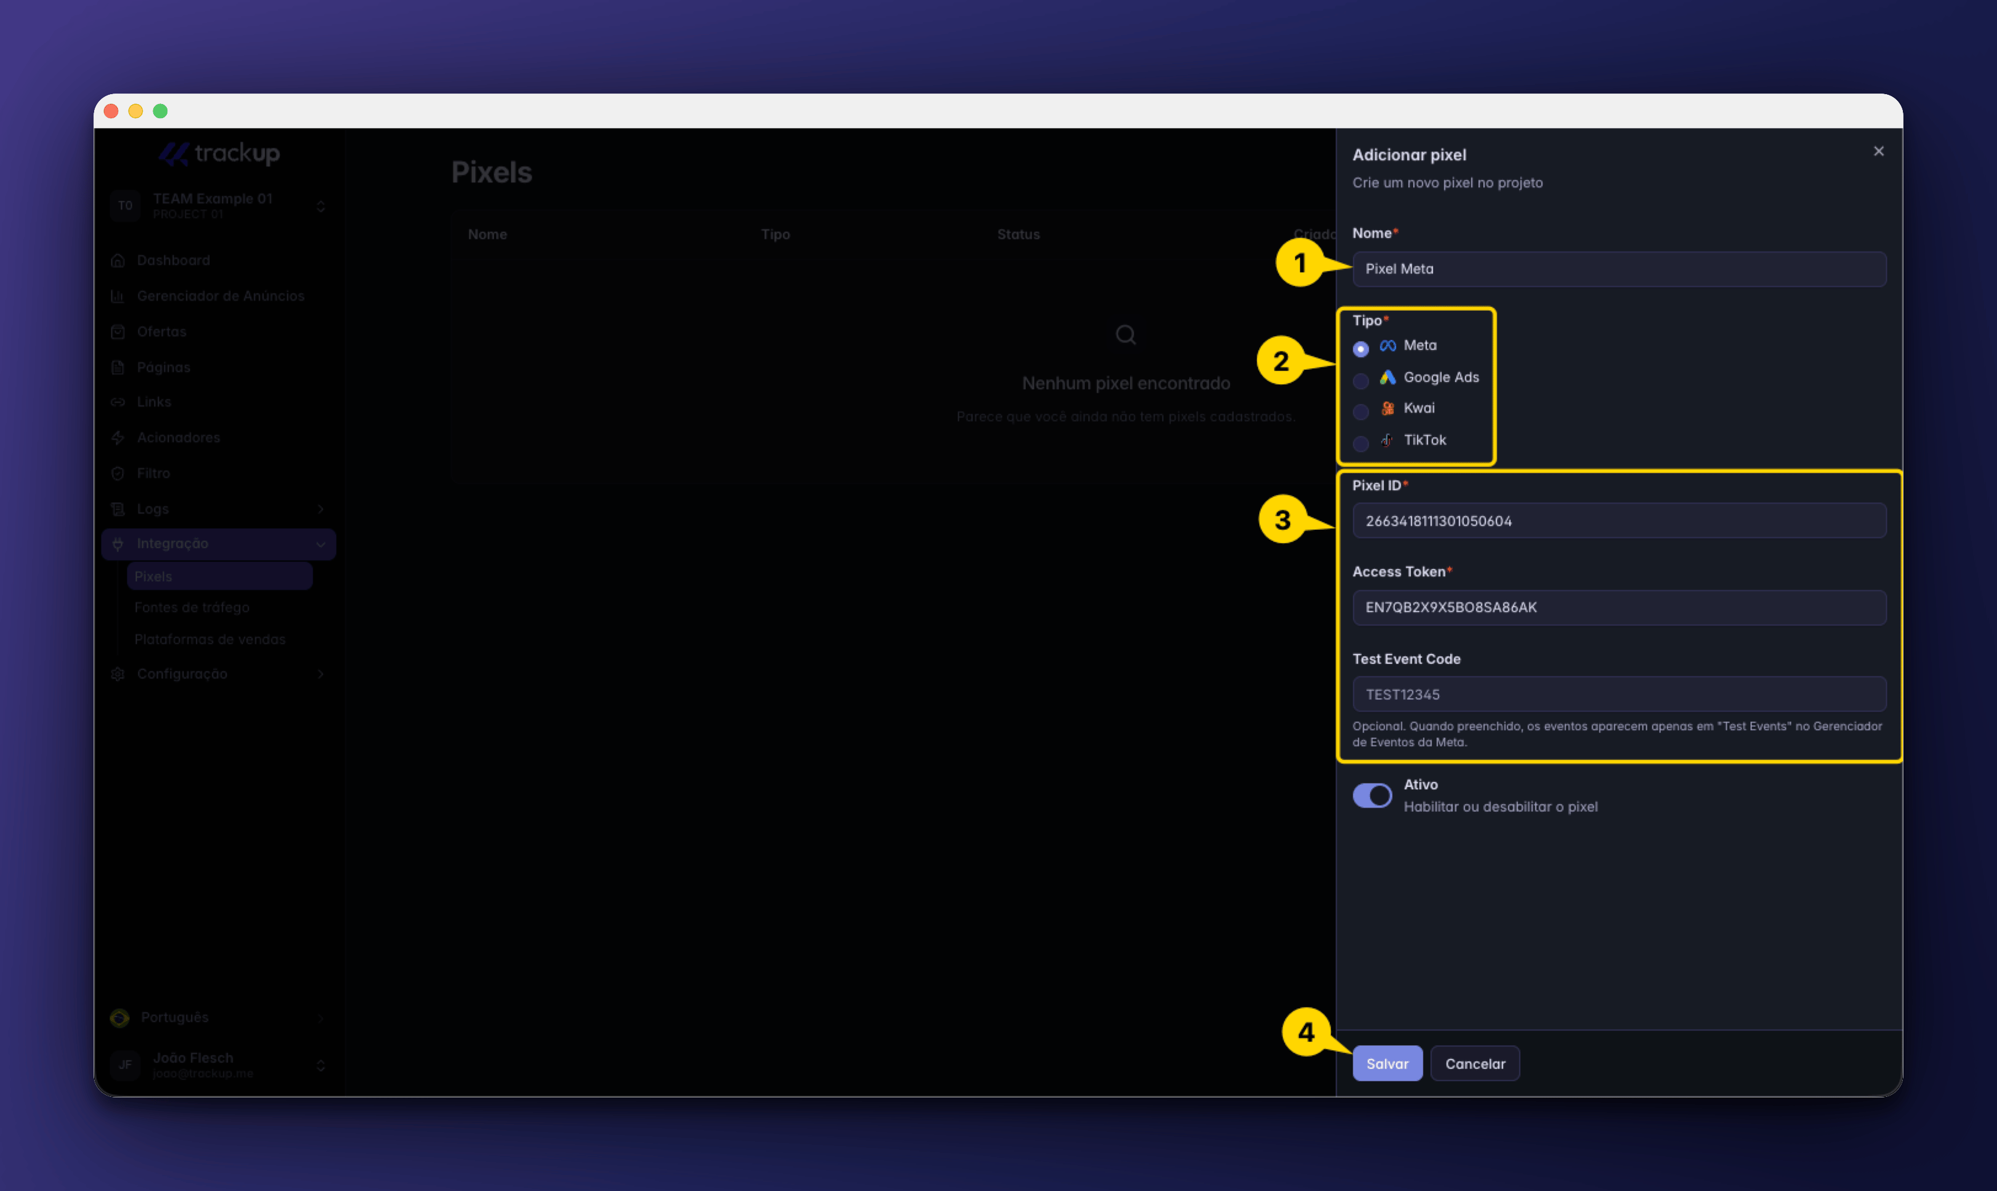Go to Gerenciador de Anúncios
1997x1191 pixels.
click(218, 296)
